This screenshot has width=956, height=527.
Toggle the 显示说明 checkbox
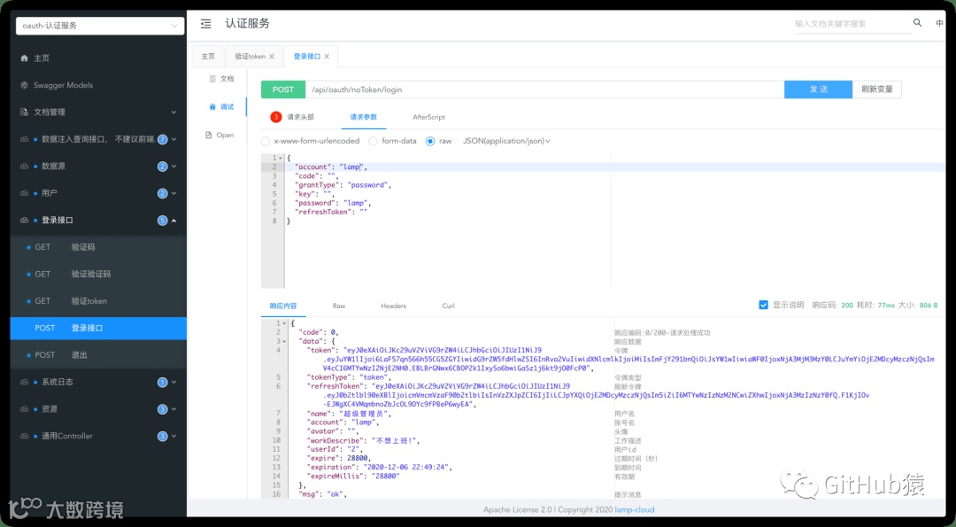point(763,305)
